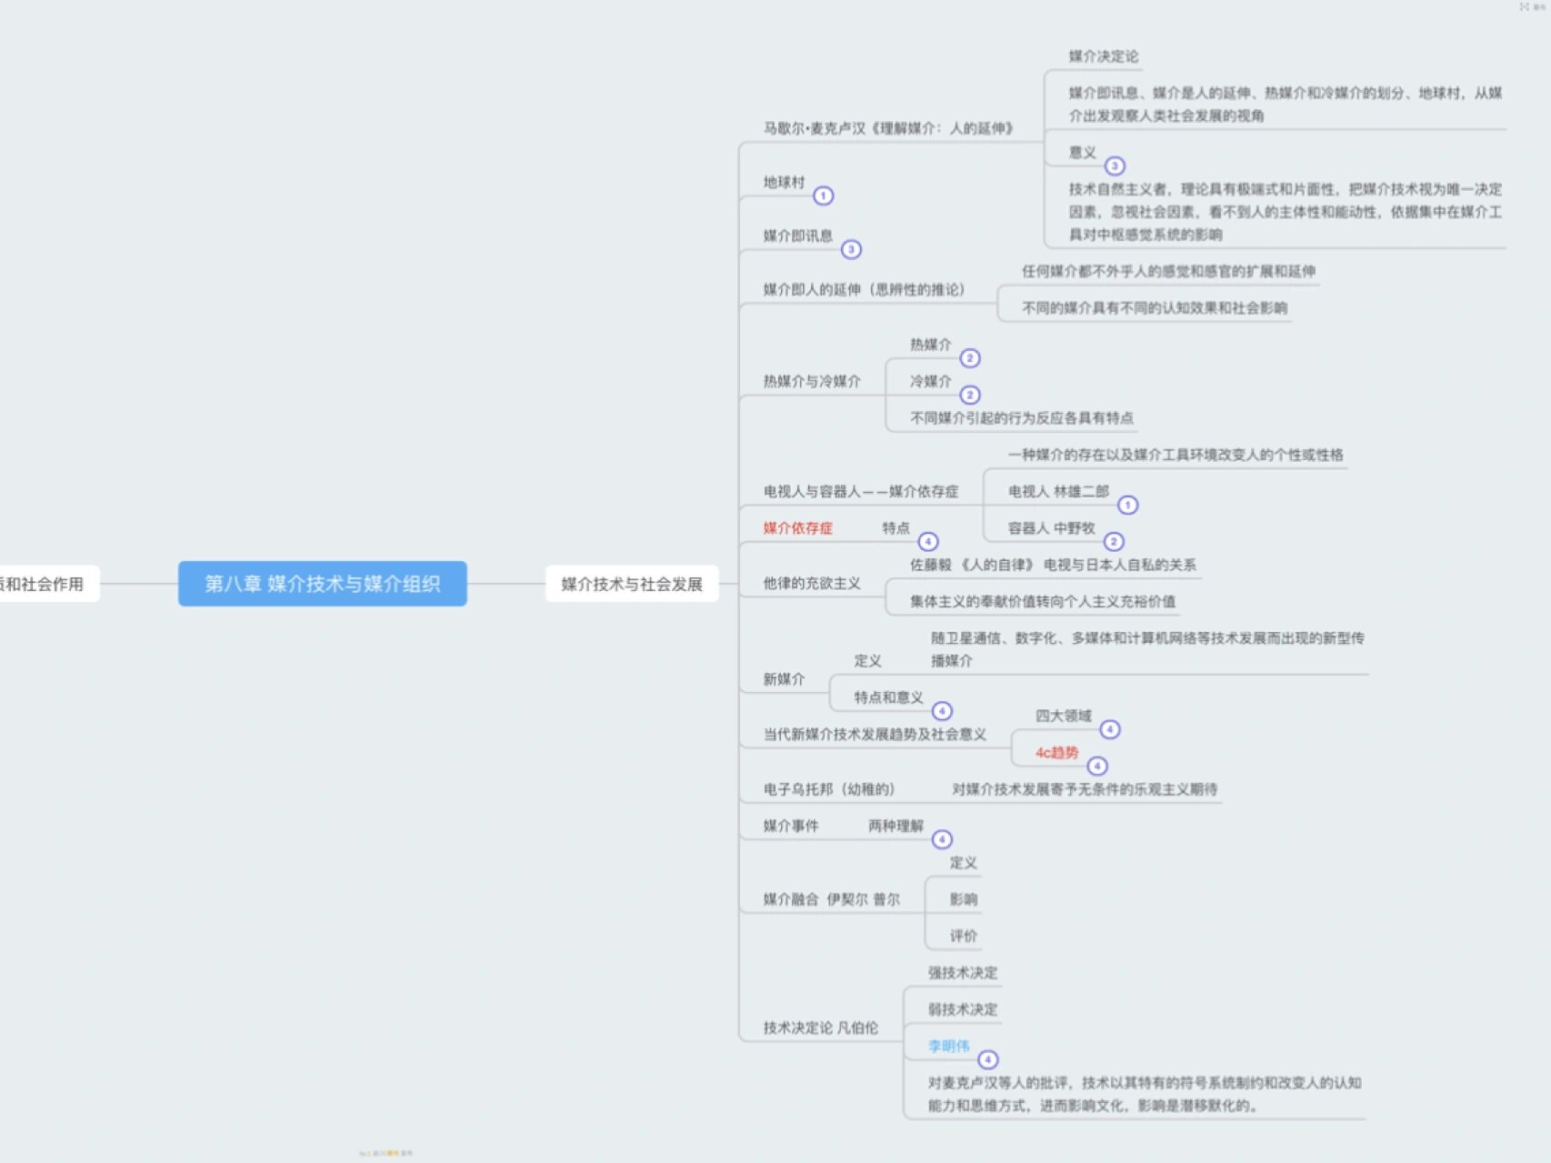Expand the badge beside 热媒介
This screenshot has height=1163, width=1551.
click(x=970, y=358)
